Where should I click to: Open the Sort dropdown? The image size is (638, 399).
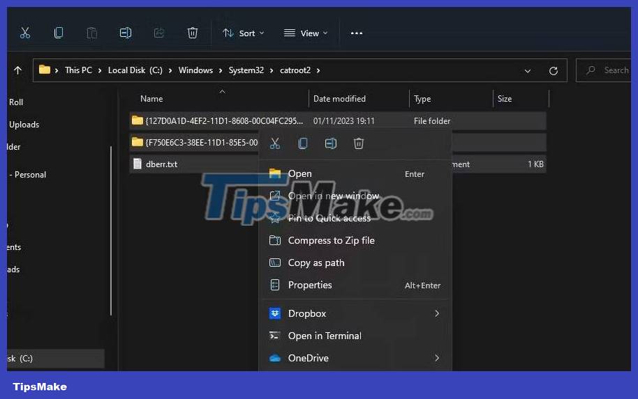(244, 33)
